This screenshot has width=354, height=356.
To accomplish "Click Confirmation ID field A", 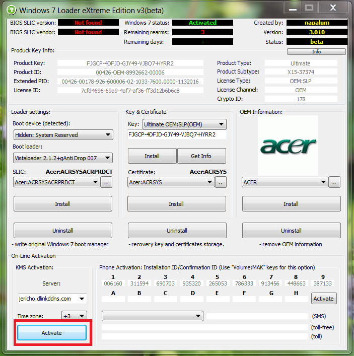I will tap(113, 299).
